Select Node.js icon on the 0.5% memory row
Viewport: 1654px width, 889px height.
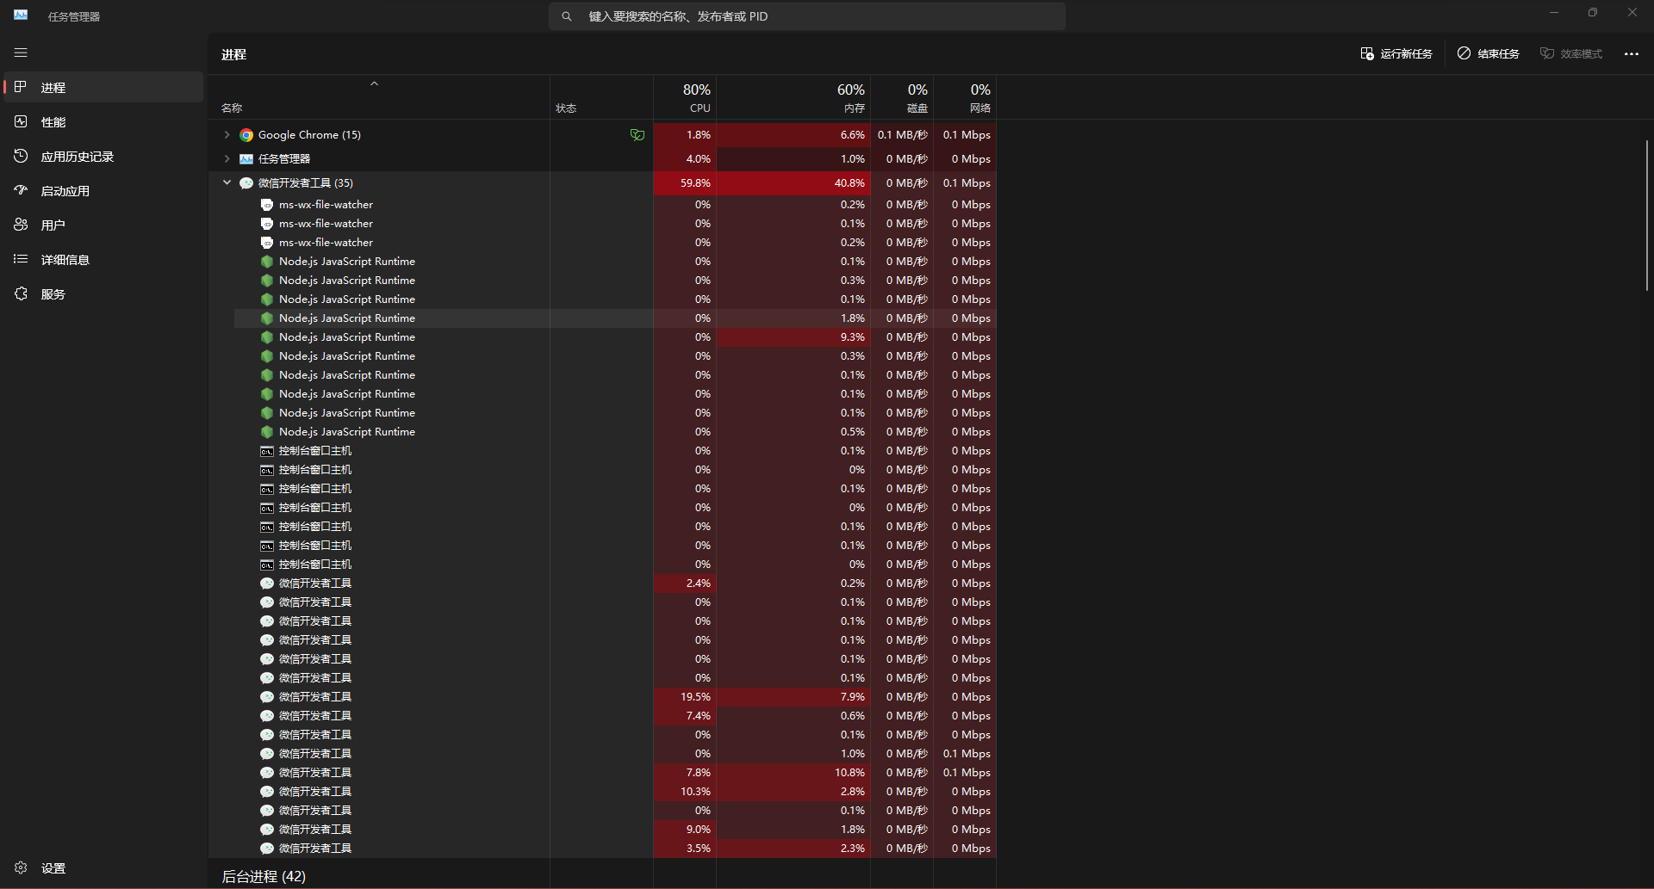tap(267, 432)
